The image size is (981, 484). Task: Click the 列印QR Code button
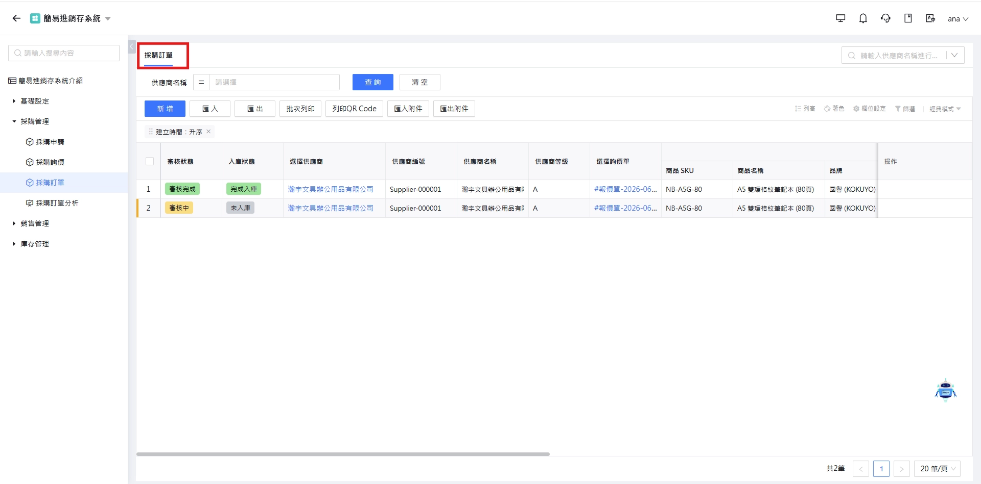coord(354,109)
